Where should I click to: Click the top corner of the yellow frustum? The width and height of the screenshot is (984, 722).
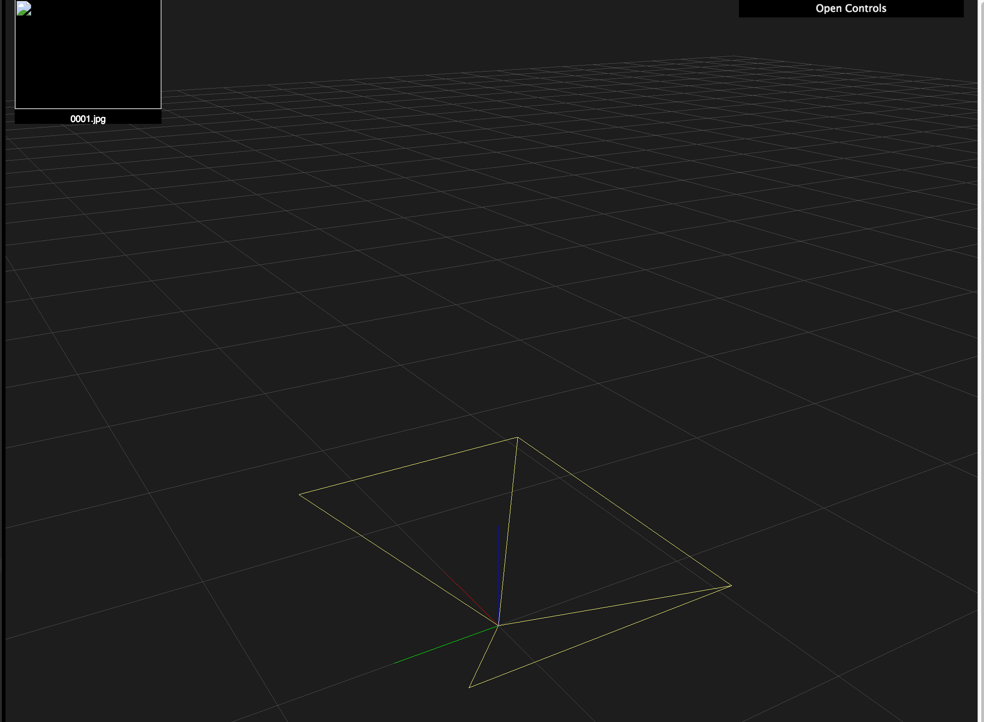click(517, 438)
